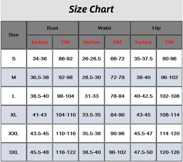Click the 38.5-40 bust cell in L row
183x162 pixels.
(40, 96)
